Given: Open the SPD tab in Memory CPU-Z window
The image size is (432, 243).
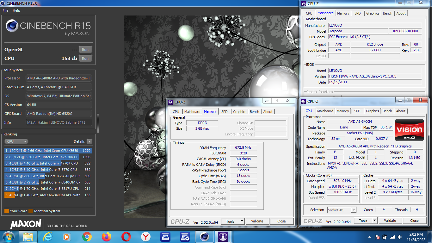Looking at the screenshot, I should pyautogui.click(x=225, y=112).
